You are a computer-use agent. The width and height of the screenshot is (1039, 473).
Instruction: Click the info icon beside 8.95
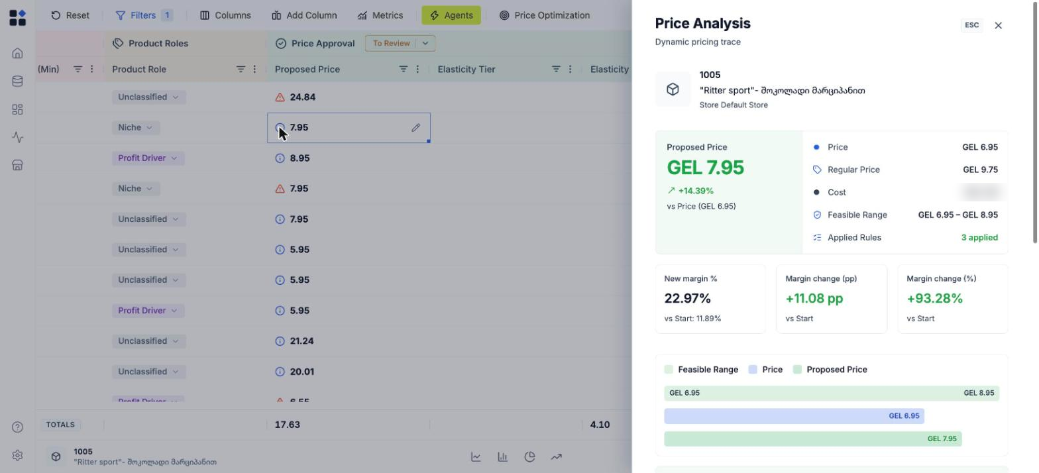280,158
